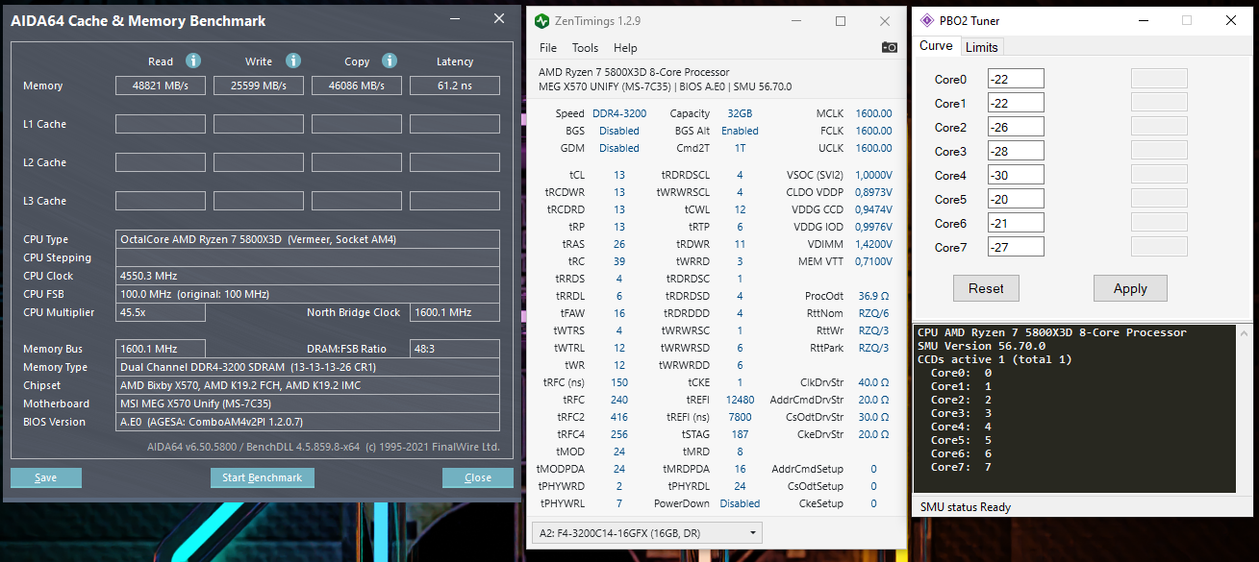Click the Memory Type field in AIDA64
This screenshot has width=1259, height=562.
tap(308, 367)
